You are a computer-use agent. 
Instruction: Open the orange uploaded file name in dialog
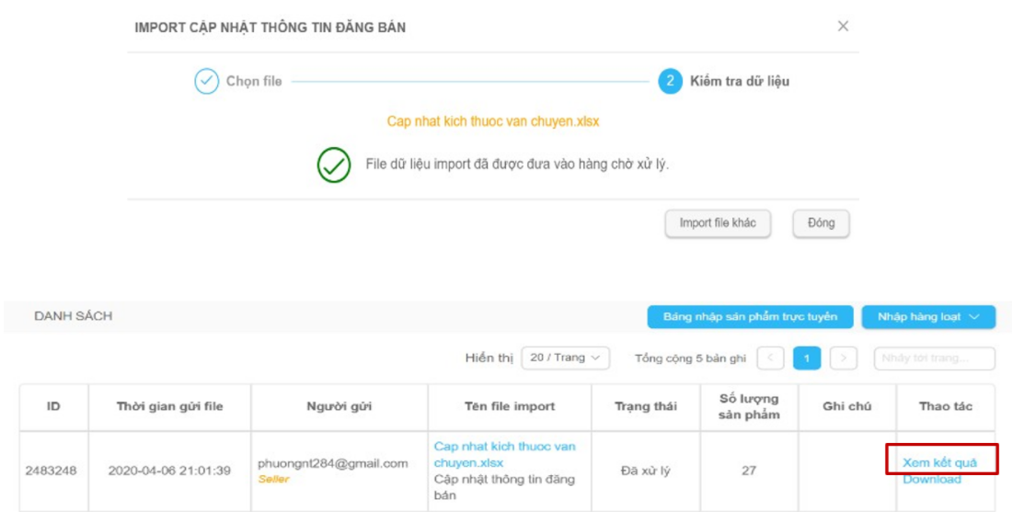tap(493, 121)
